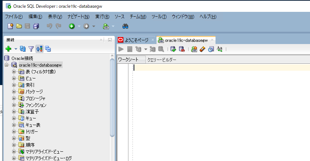Click inside the SQL worksheet editor line
The height and width of the screenshot is (161, 310).
221,68
